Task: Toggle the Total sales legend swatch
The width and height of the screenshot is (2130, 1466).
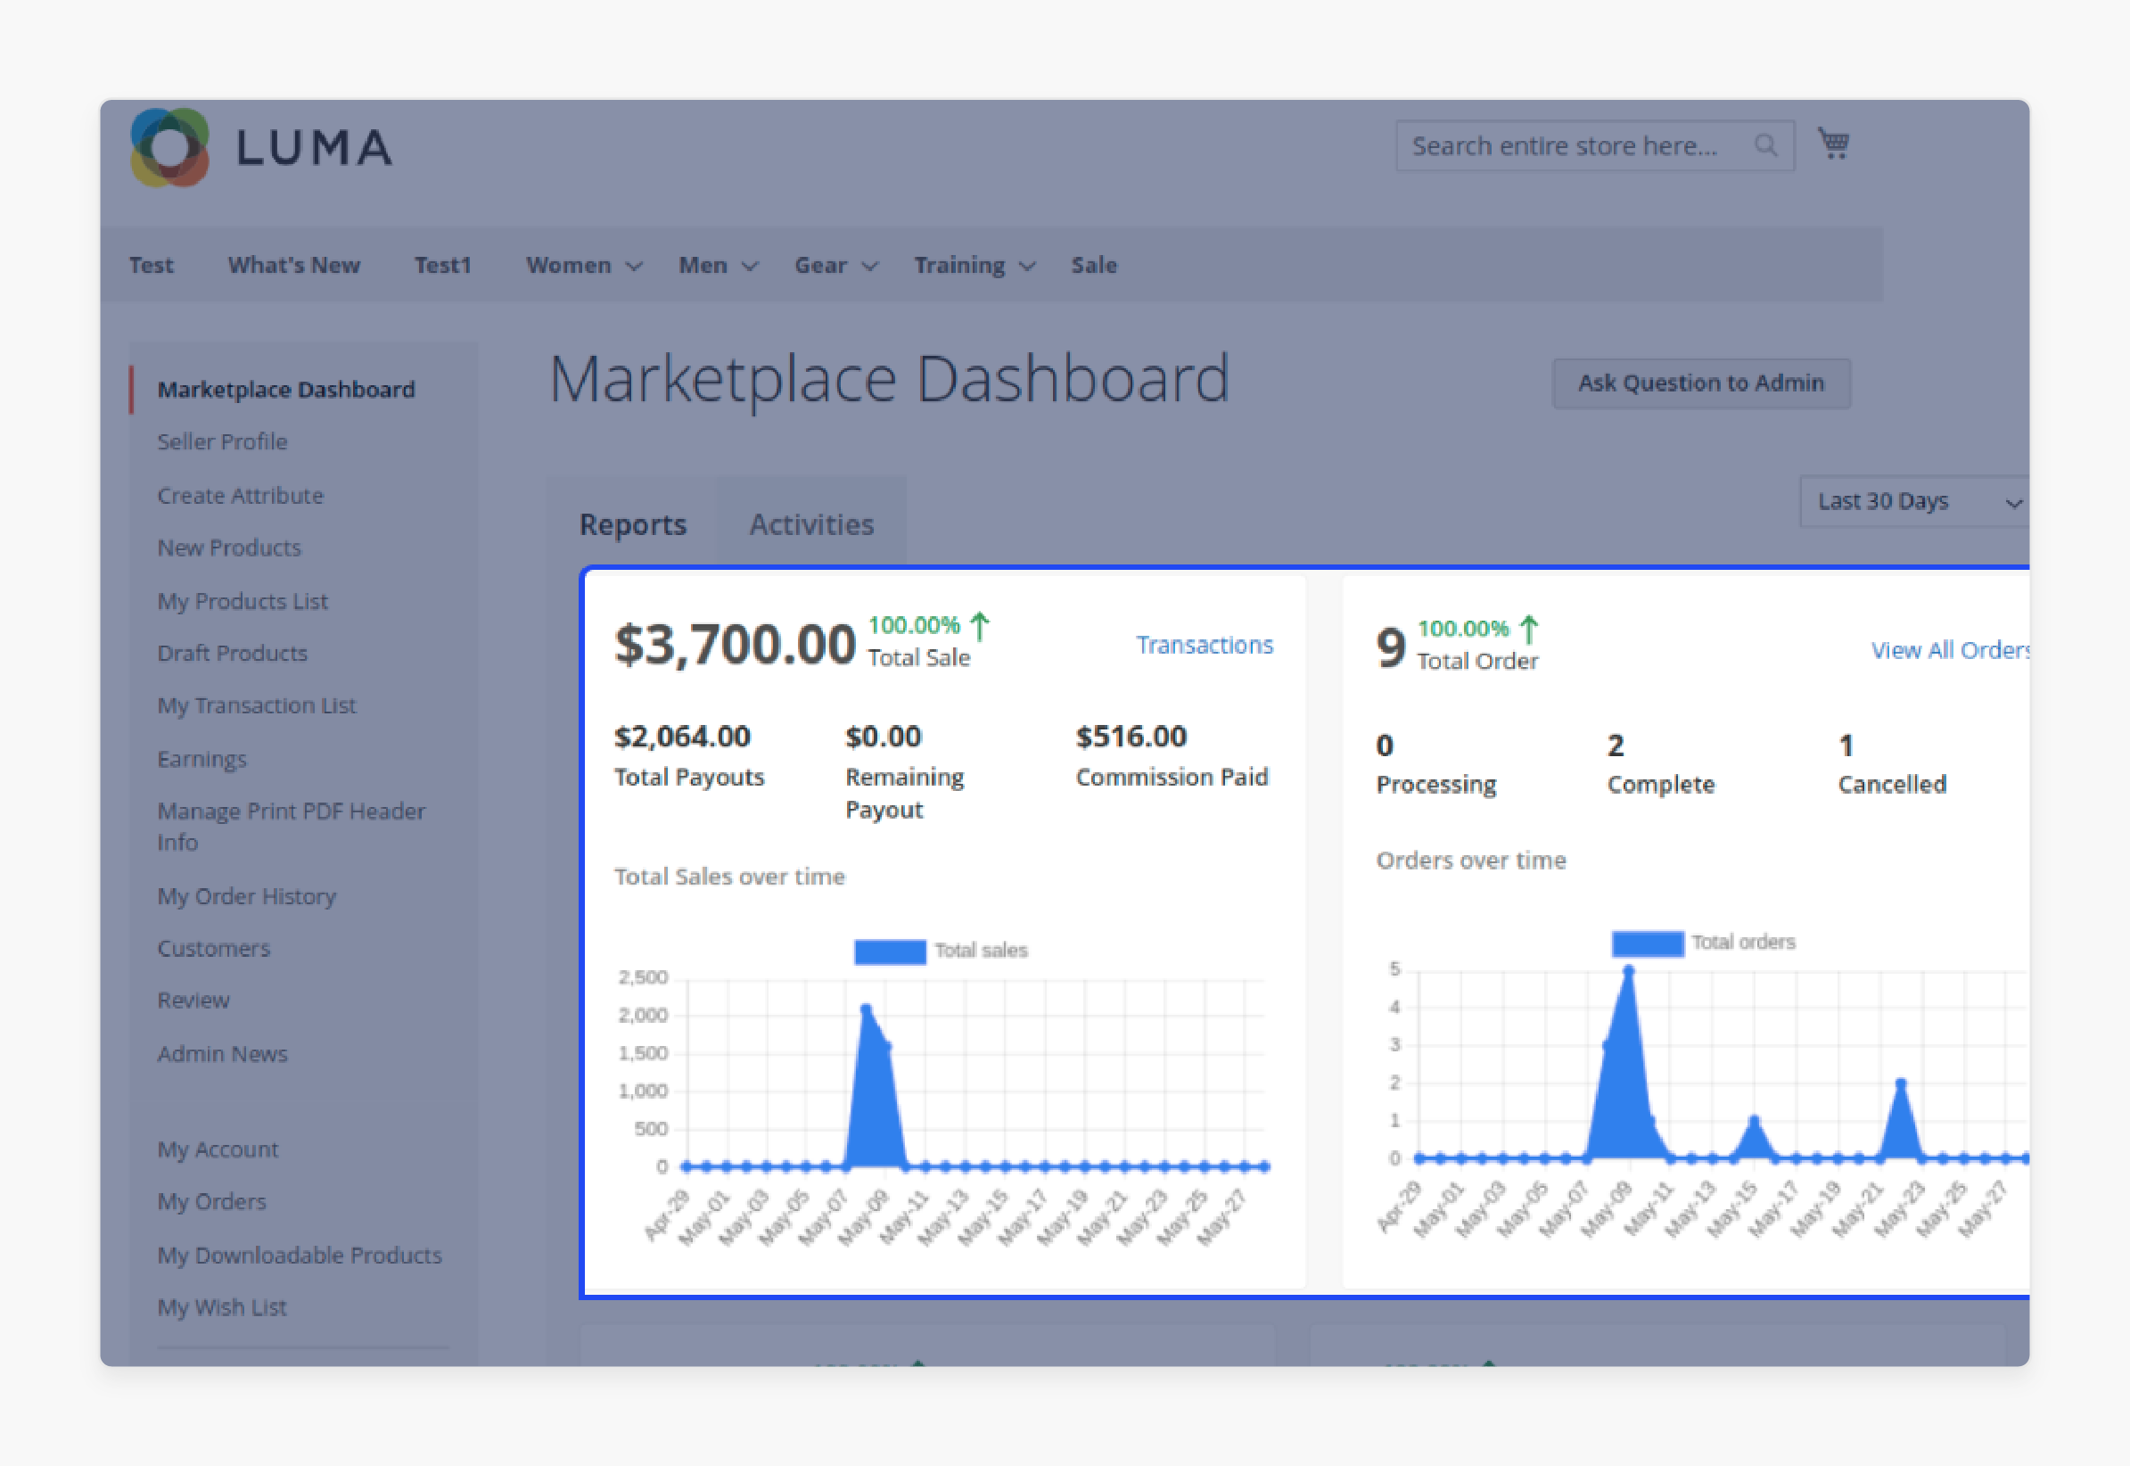Action: coord(889,951)
